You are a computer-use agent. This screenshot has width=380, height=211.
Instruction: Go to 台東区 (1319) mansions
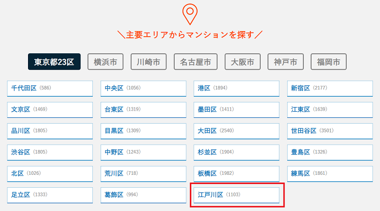[x=144, y=110]
